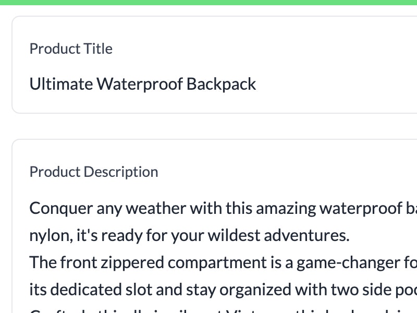Click the Product Title label
The height and width of the screenshot is (313, 417).
tap(71, 49)
